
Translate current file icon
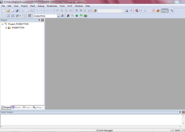click(x=4, y=16)
